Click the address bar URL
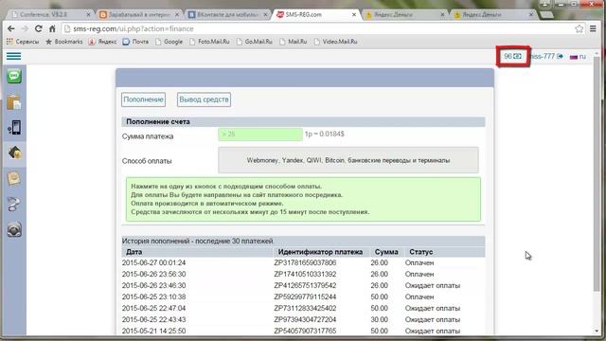Screen dimensions: 606x341 [x=133, y=28]
